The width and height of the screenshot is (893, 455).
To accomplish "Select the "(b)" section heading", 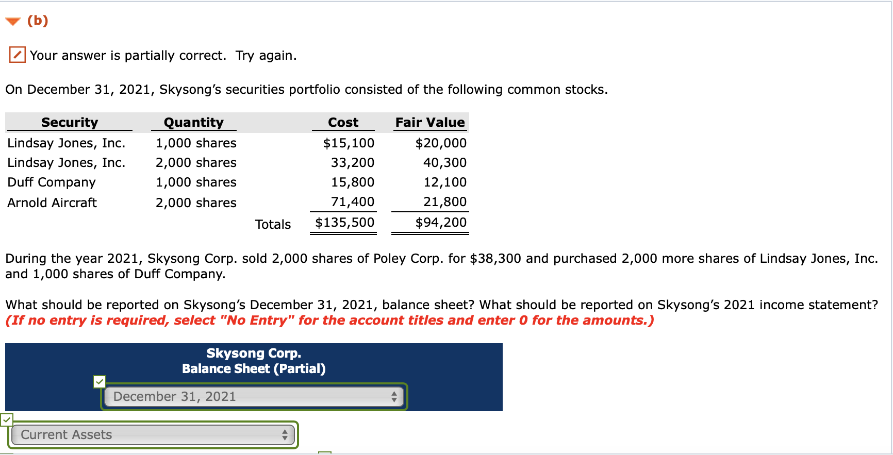I will pyautogui.click(x=38, y=21).
